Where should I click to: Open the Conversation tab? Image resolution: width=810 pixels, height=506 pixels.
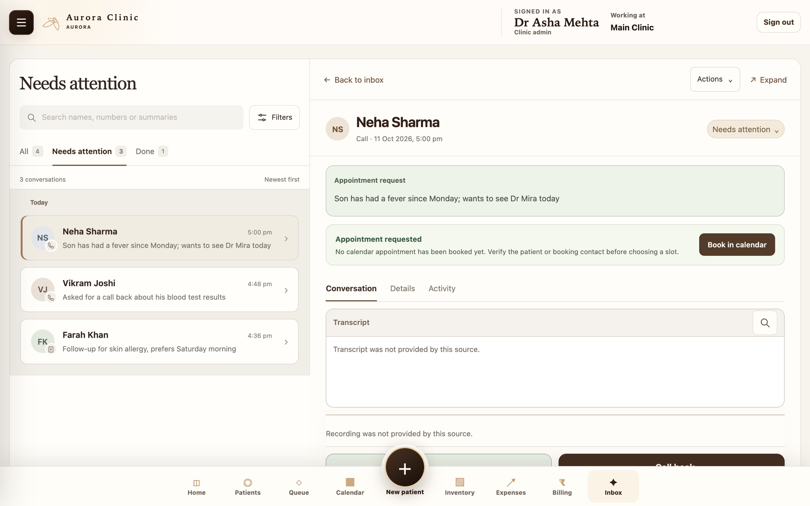351,289
